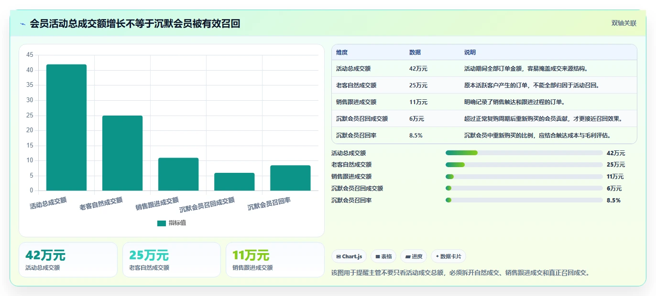The width and height of the screenshot is (656, 296).
Task: Select the 表格 tag chip
Action: point(383,256)
